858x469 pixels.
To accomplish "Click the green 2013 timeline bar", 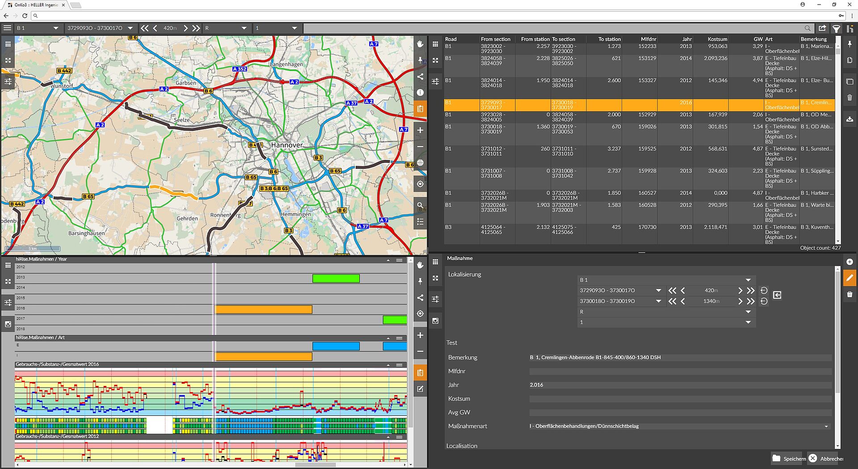I will [x=336, y=279].
